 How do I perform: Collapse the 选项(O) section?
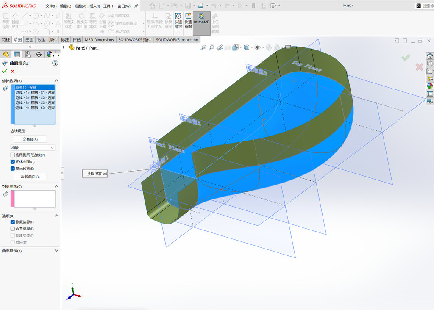(56, 216)
